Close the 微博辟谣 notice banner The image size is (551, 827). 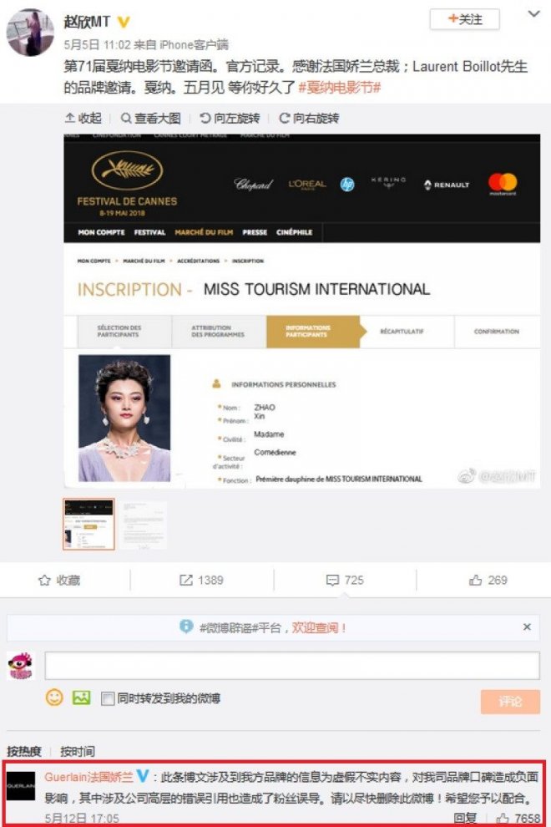527,627
